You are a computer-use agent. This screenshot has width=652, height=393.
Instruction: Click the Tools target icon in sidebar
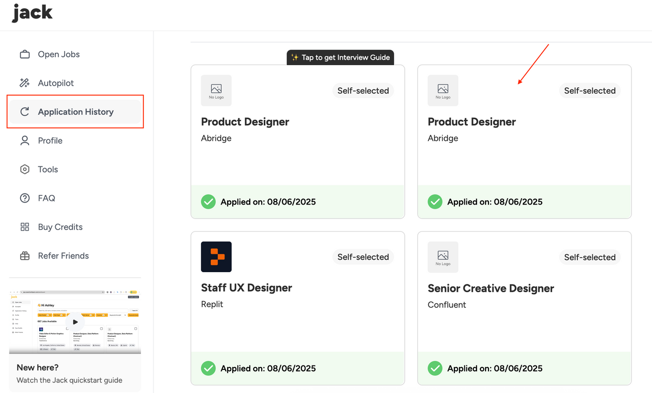tap(25, 169)
